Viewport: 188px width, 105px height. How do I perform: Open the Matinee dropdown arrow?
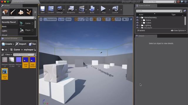pyautogui.click(x=86, y=10)
